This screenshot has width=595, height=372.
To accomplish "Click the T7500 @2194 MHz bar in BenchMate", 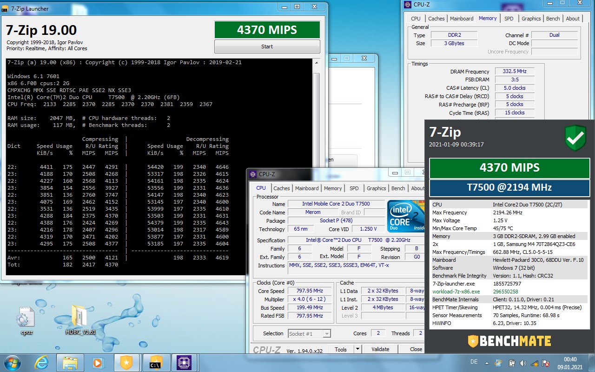I will 509,188.
